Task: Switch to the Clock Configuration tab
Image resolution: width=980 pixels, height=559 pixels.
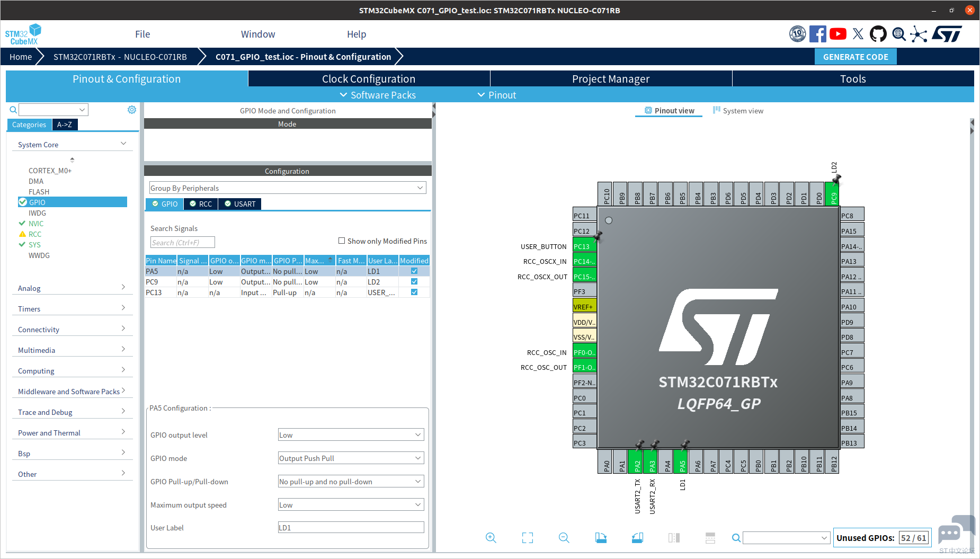Action: pyautogui.click(x=369, y=78)
